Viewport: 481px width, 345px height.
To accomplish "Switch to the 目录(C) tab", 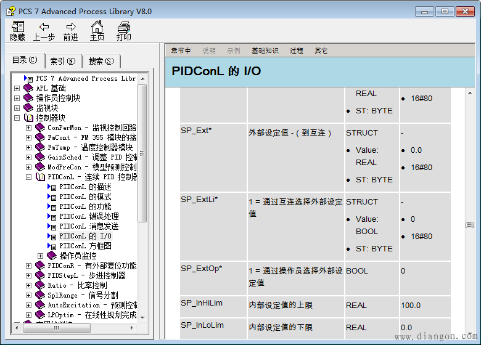I will (x=25, y=60).
